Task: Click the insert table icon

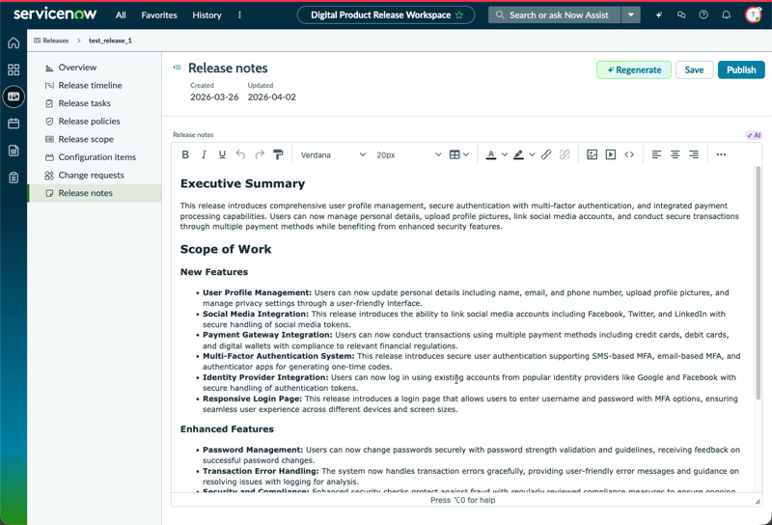Action: coord(455,154)
